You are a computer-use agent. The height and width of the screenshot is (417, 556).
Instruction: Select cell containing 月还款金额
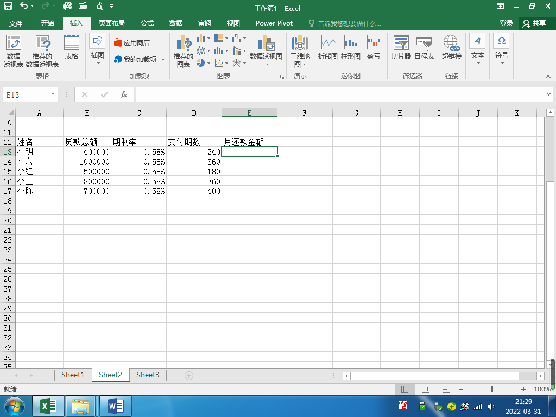(249, 142)
